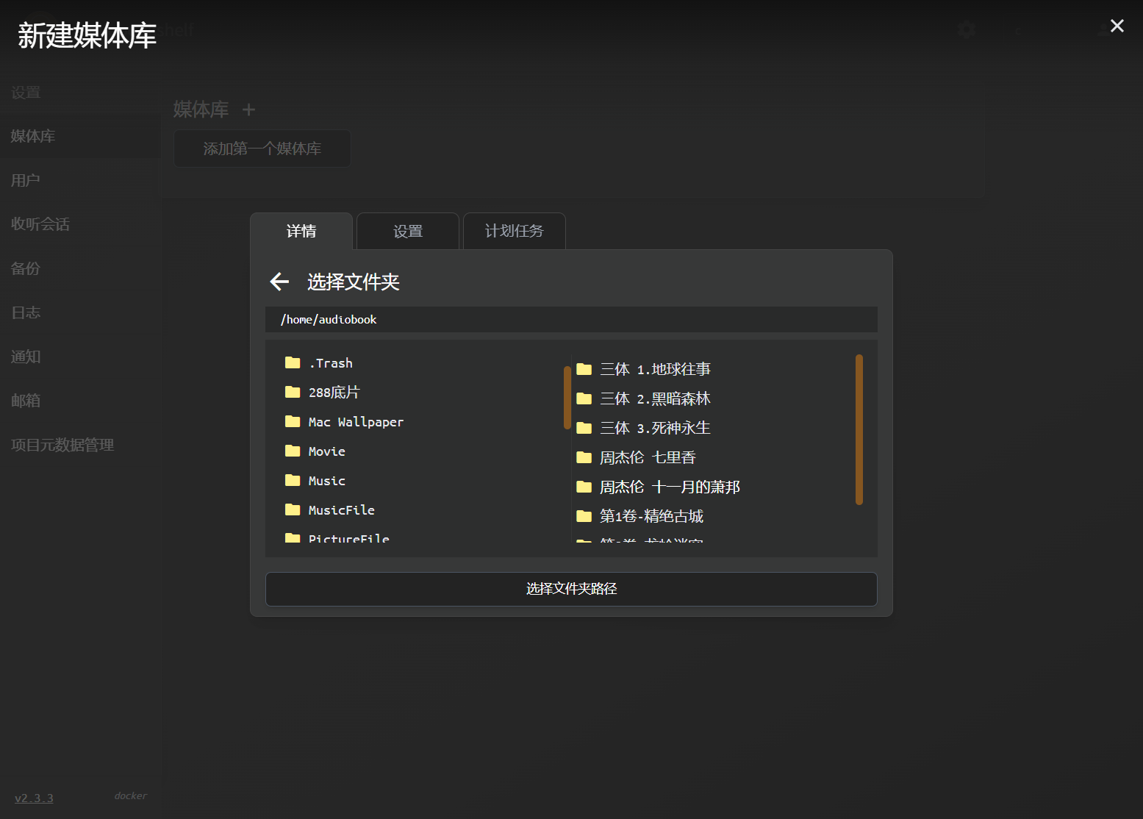This screenshot has width=1143, height=819.
Task: Click the folder icon beside 第1卷-精绝古城
Action: 584,516
